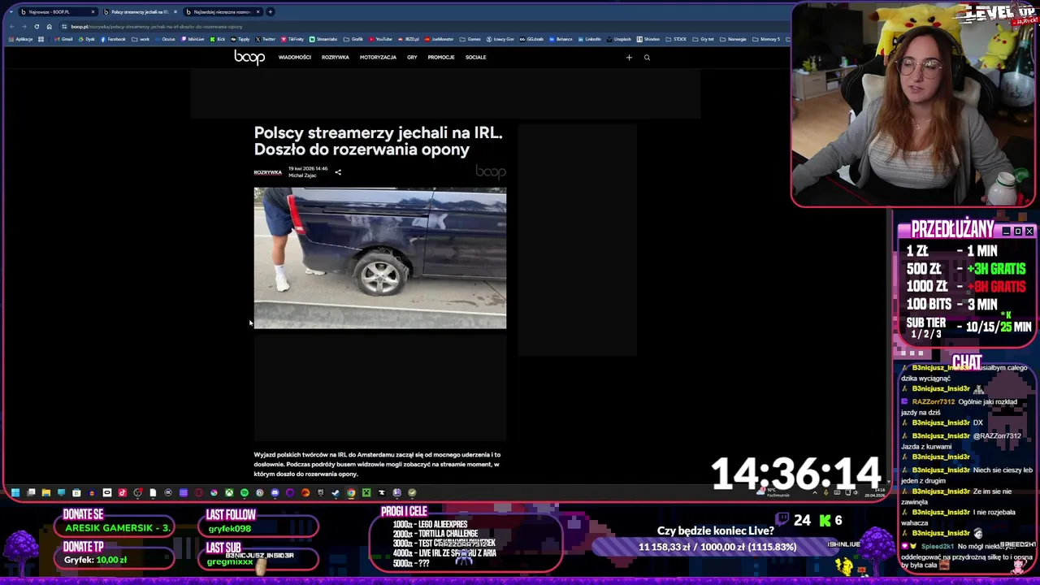1040x585 pixels.
Task: Share the article via share icon
Action: [x=338, y=172]
